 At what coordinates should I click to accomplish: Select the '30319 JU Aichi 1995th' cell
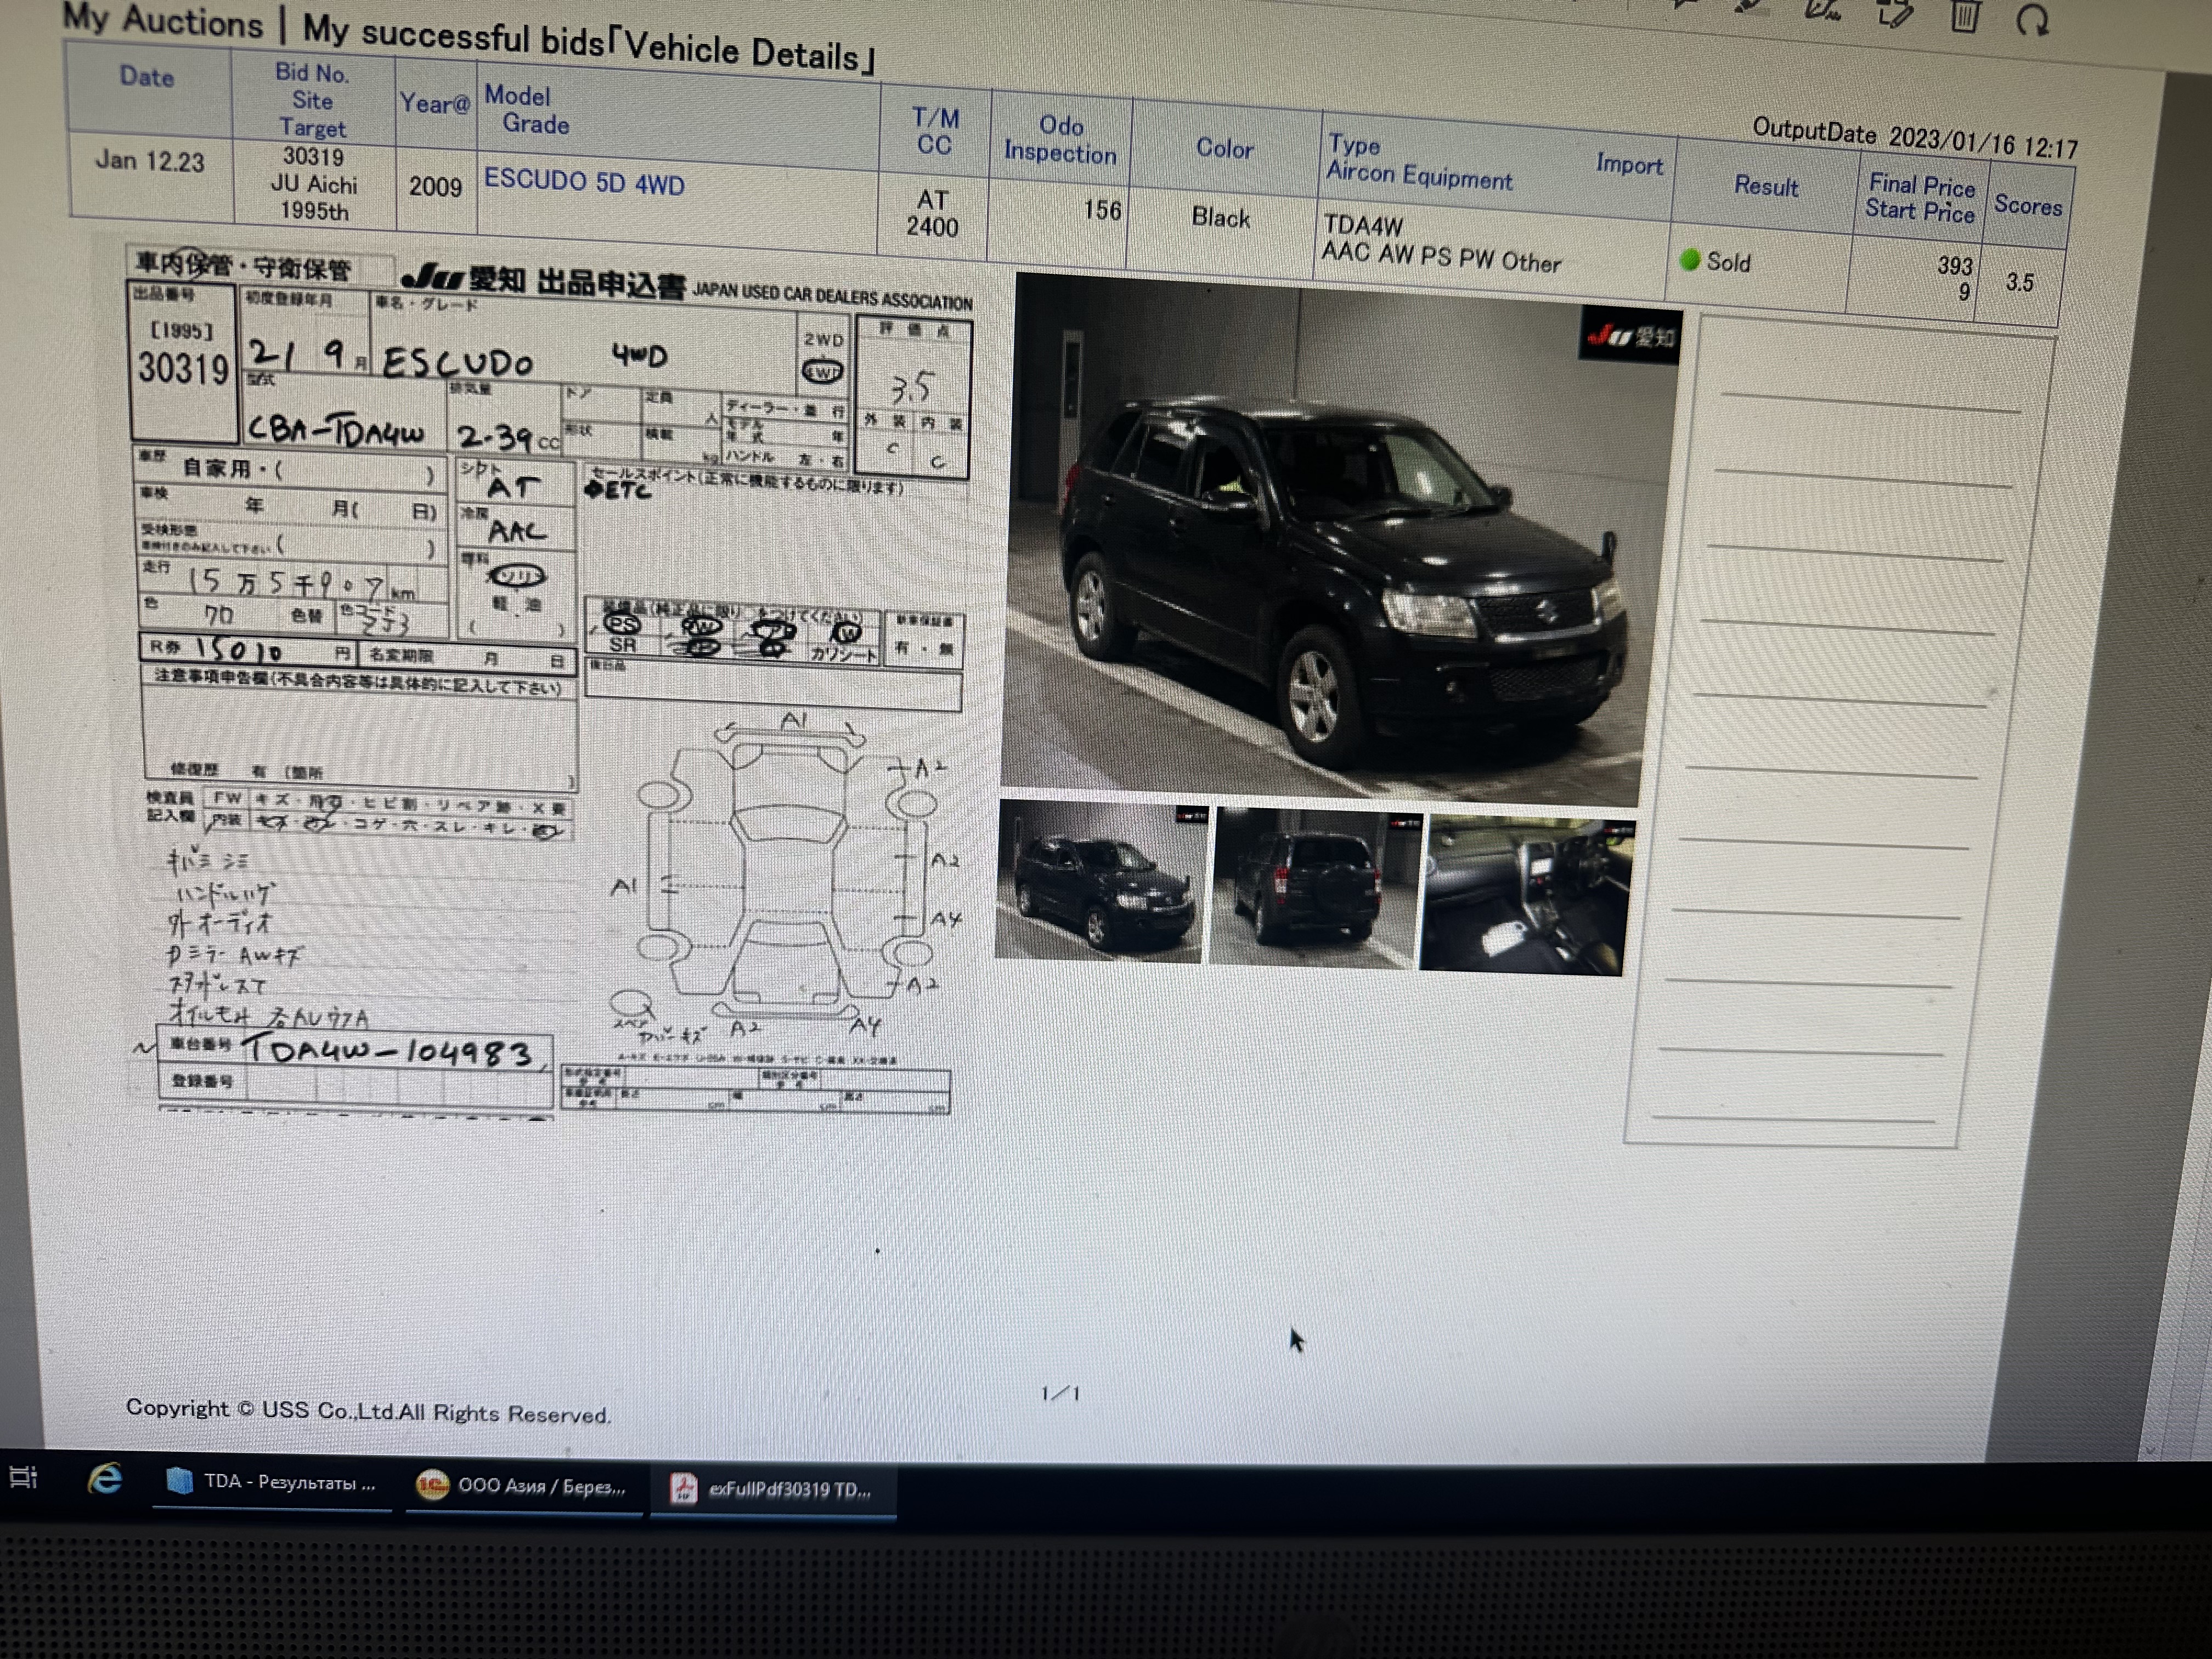pyautogui.click(x=314, y=184)
